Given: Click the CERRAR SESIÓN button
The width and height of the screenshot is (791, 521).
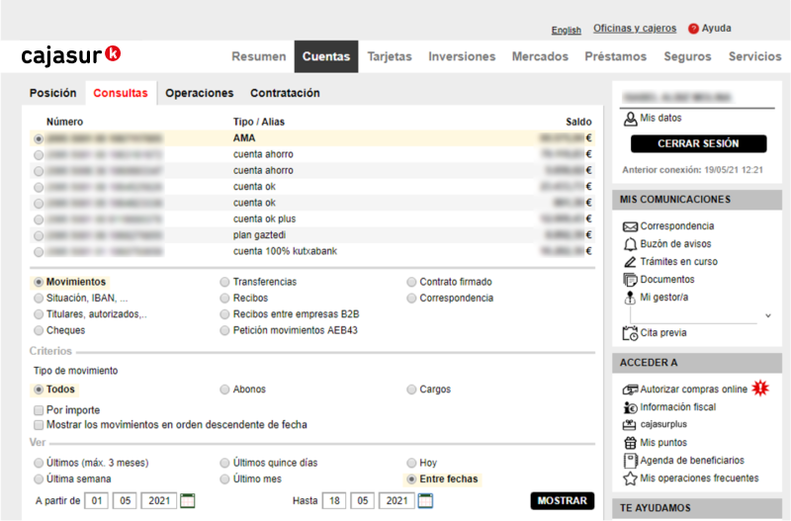Looking at the screenshot, I should (698, 144).
